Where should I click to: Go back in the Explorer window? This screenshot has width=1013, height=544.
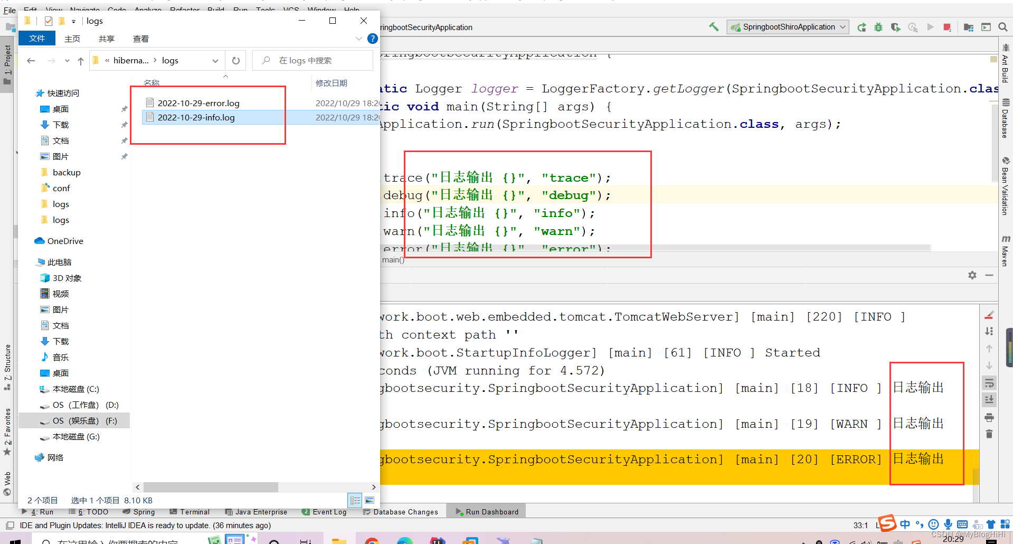[x=31, y=61]
